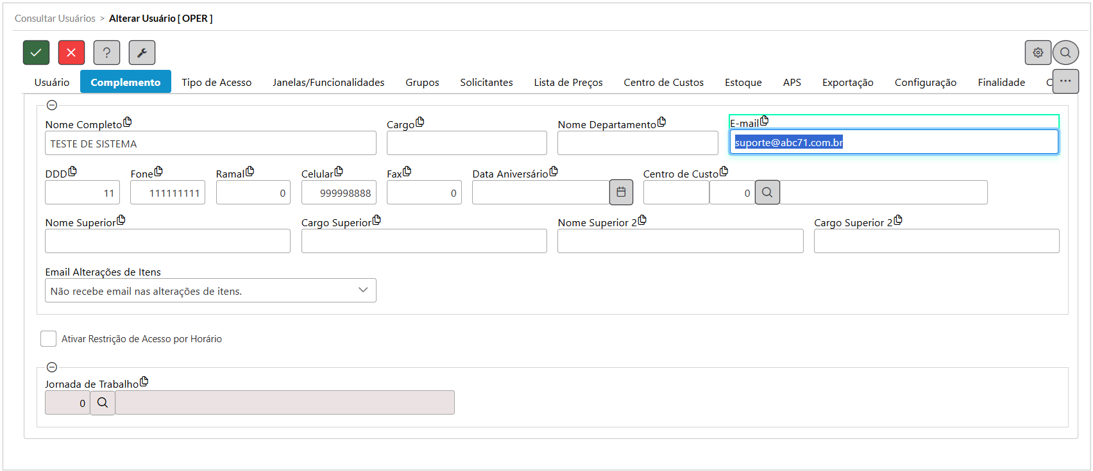Image resolution: width=1093 pixels, height=471 pixels.
Task: Click the magnifier search icon at top right
Action: (x=1065, y=53)
